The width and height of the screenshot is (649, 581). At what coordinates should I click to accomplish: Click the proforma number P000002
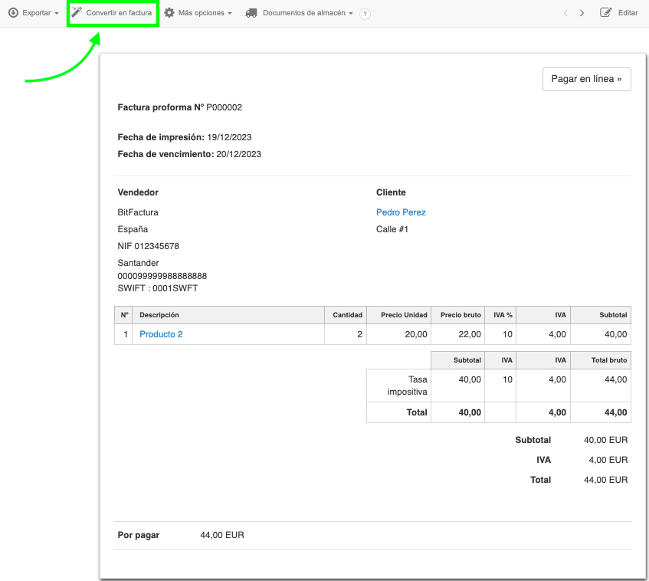pyautogui.click(x=224, y=107)
